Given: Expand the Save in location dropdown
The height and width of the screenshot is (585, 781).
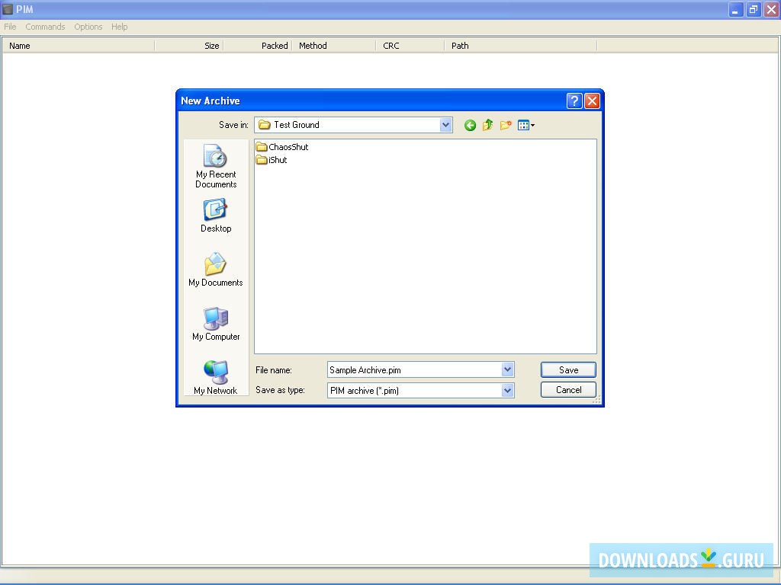Looking at the screenshot, I should click(445, 125).
